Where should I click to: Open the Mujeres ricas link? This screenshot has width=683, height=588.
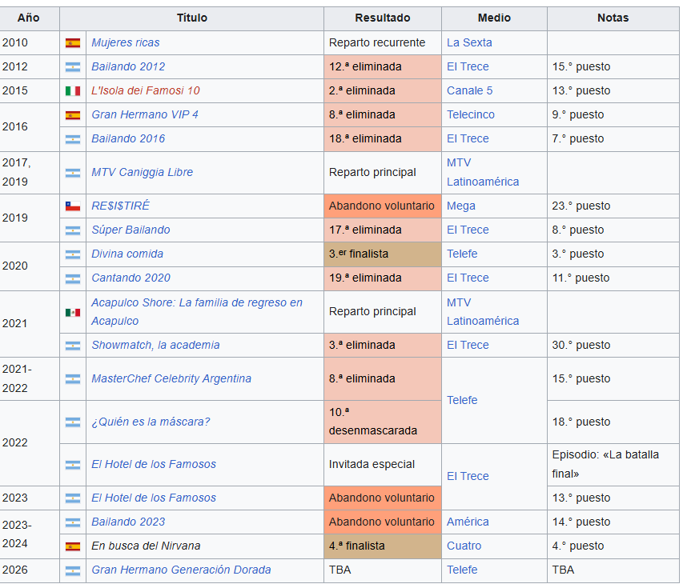coord(126,42)
